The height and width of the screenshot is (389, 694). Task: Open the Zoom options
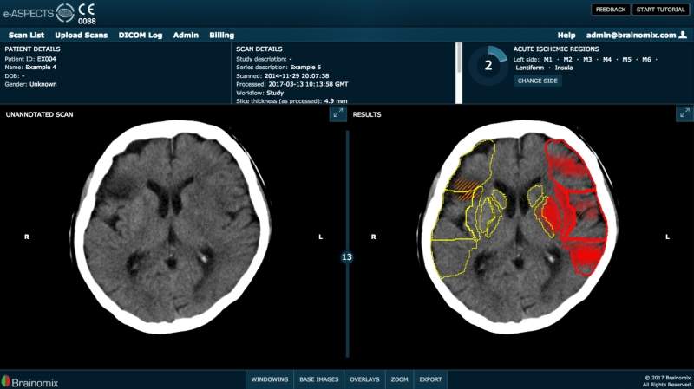point(399,379)
